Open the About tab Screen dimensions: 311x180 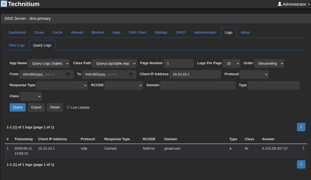[x=245, y=32]
